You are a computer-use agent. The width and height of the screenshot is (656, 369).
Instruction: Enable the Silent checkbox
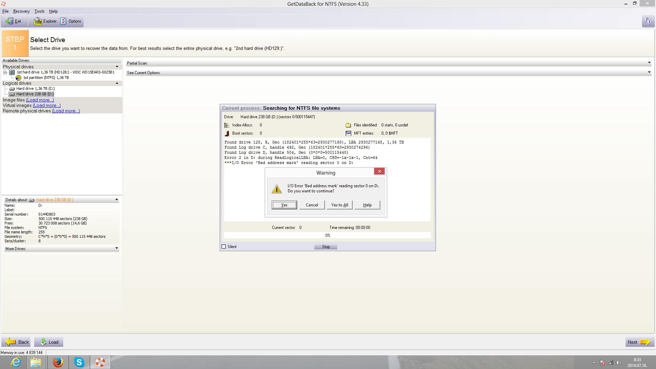pos(224,247)
